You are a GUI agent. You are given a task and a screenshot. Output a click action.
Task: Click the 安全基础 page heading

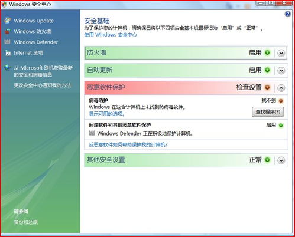point(97,21)
